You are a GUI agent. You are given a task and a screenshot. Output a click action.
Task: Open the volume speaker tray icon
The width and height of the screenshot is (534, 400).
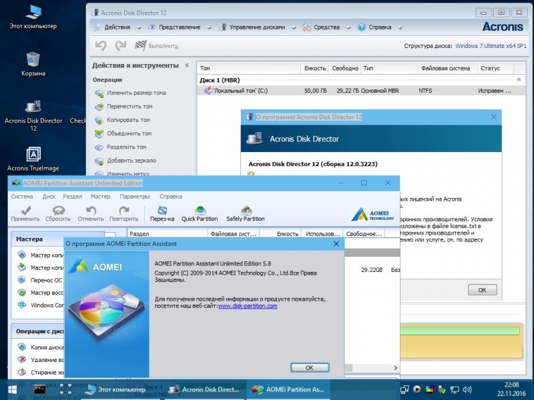point(467,389)
